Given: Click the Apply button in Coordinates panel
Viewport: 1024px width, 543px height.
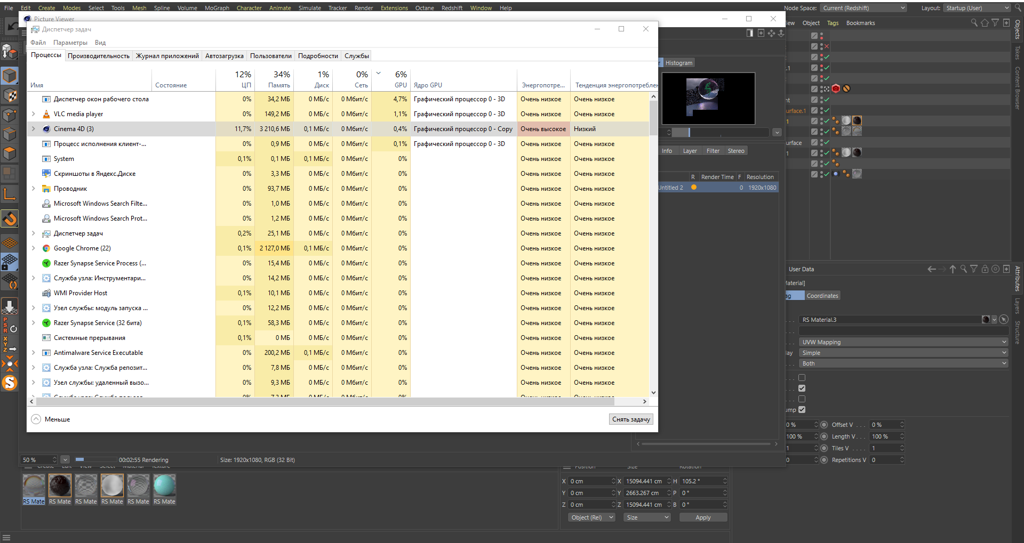Looking at the screenshot, I should (x=703, y=517).
